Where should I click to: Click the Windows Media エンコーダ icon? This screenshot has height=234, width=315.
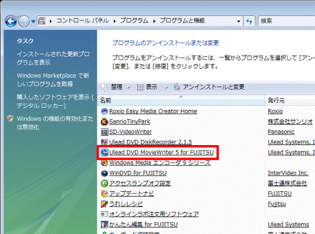pyautogui.click(x=104, y=163)
